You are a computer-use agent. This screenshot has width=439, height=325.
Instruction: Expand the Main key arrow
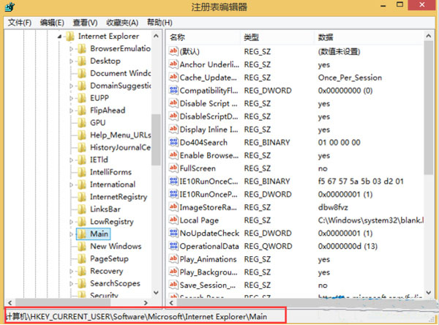tap(72, 234)
